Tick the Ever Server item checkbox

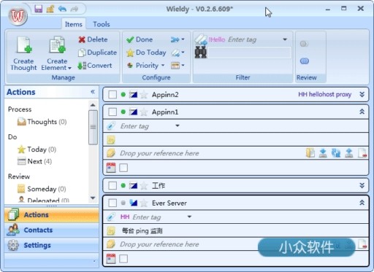[x=112, y=203]
